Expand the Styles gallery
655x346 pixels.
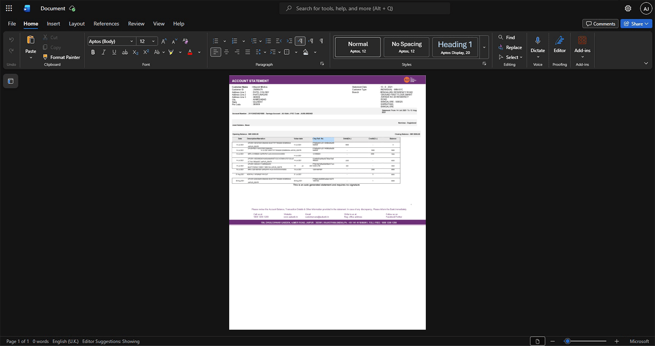484,47
